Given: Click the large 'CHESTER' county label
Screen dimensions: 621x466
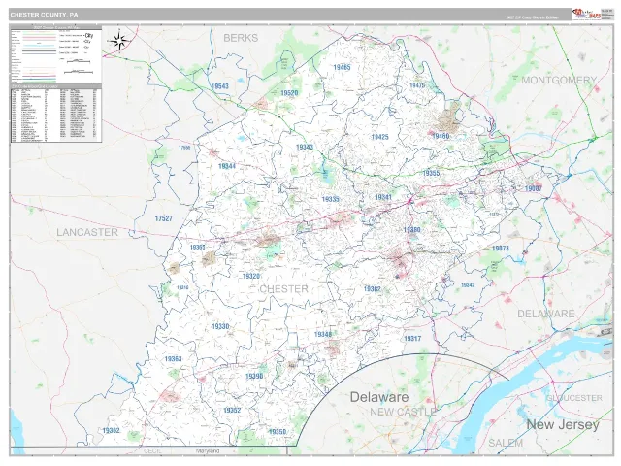Looking at the screenshot, I should [283, 289].
